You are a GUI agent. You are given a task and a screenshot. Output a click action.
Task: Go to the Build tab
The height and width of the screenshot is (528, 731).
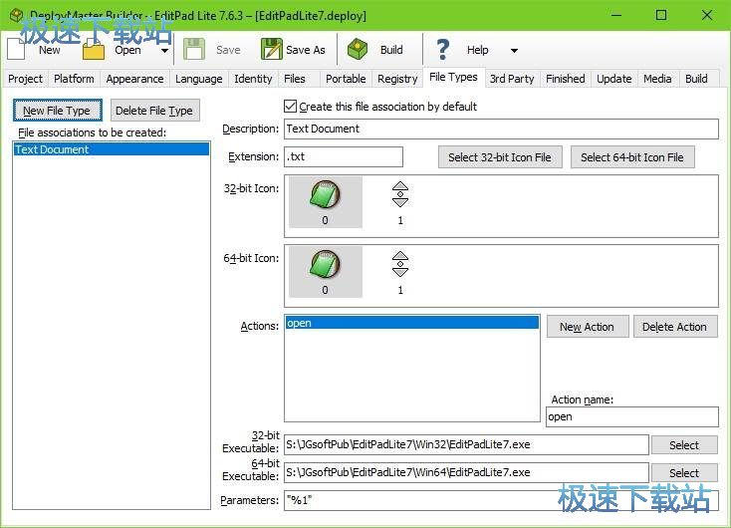(x=696, y=79)
